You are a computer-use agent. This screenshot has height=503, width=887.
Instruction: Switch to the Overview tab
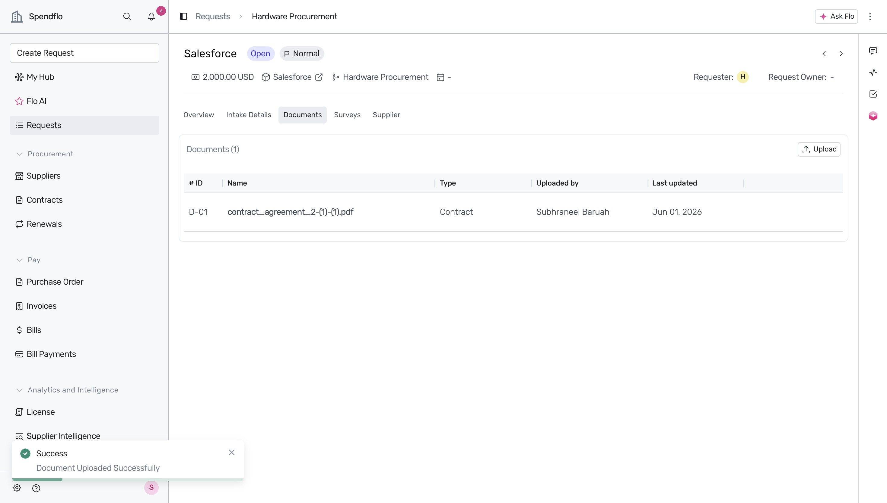click(x=199, y=115)
